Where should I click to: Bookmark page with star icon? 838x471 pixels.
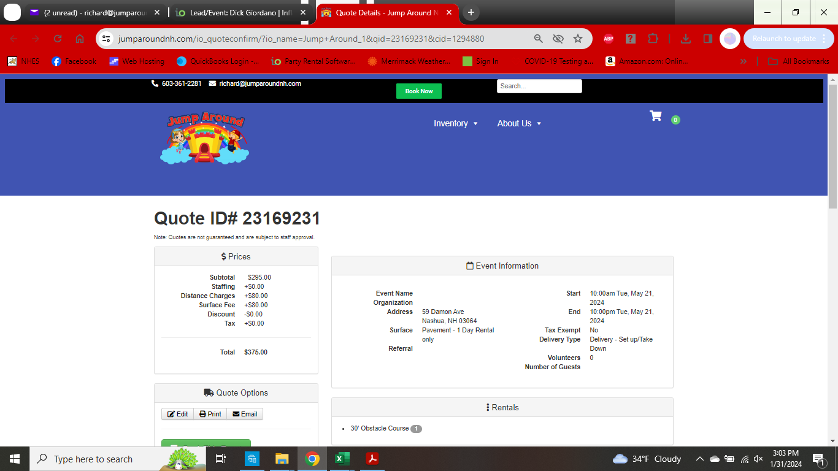pyautogui.click(x=577, y=39)
